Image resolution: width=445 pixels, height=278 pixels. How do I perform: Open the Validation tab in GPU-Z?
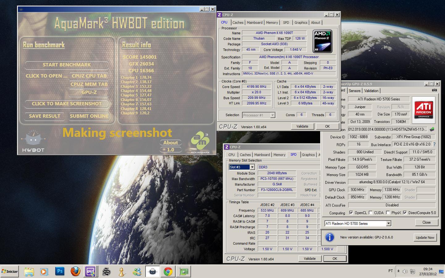(x=371, y=91)
